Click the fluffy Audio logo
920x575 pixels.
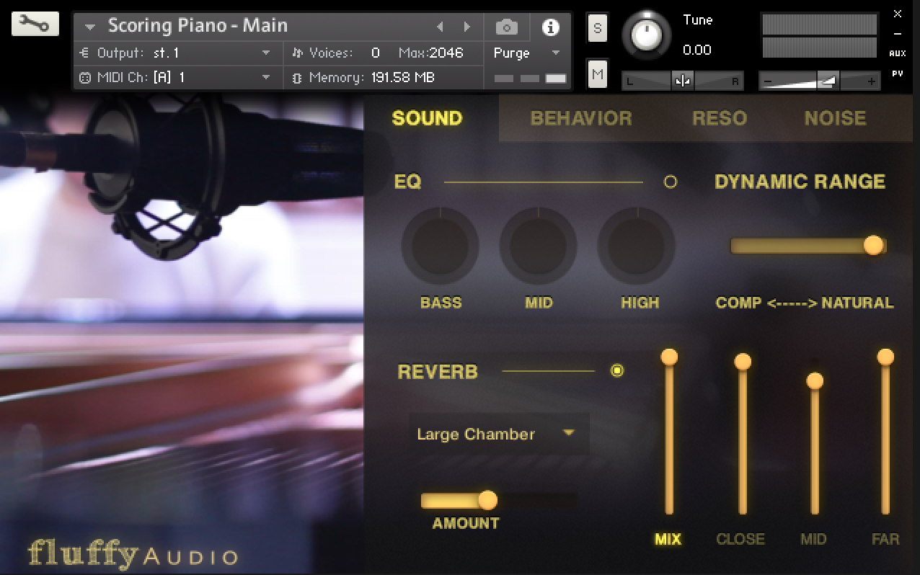[133, 553]
